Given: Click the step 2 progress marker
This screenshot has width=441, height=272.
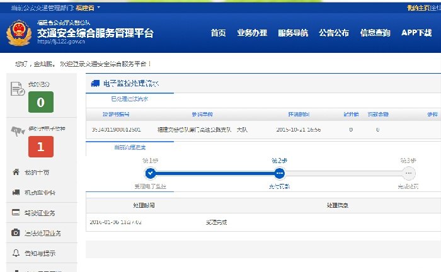Looking at the screenshot, I should [x=279, y=173].
